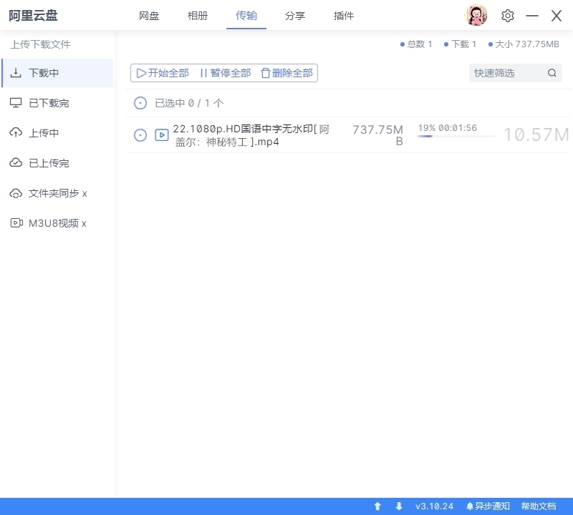The width and height of the screenshot is (573, 515).
Task: Click the download arrow in status bar
Action: pos(399,506)
